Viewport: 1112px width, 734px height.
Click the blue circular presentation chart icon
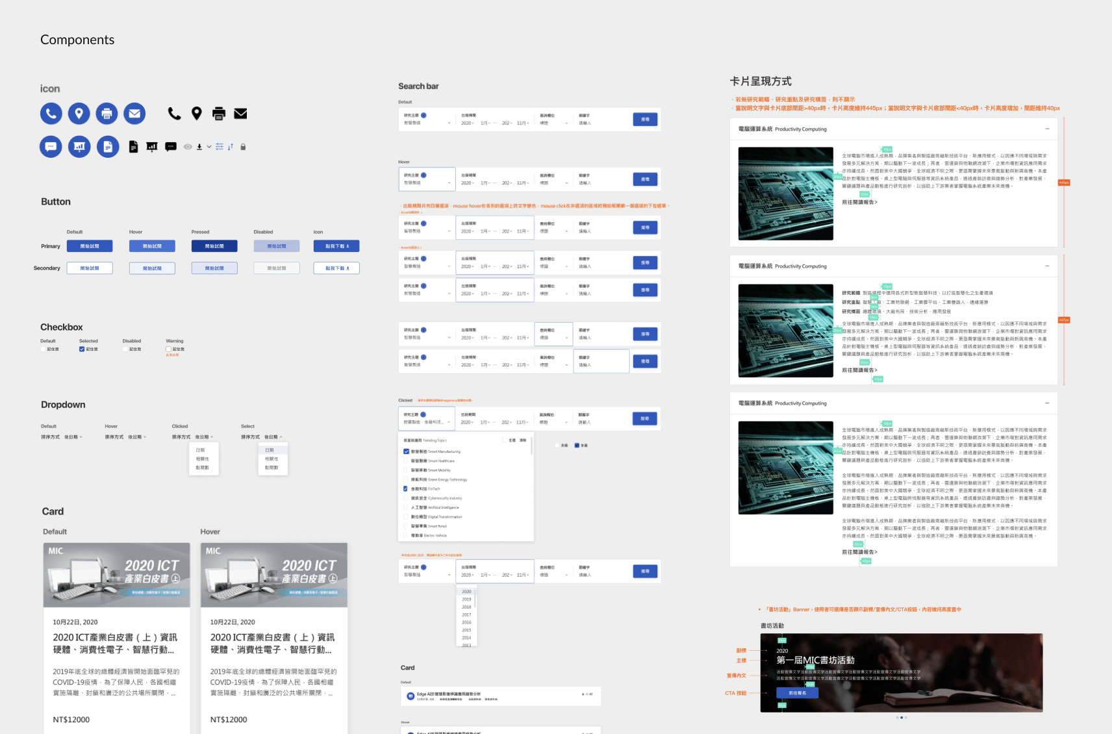point(79,147)
